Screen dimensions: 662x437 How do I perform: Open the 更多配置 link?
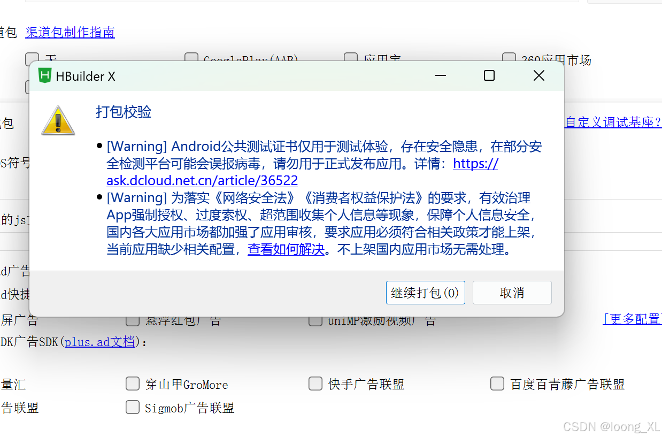[x=632, y=319]
